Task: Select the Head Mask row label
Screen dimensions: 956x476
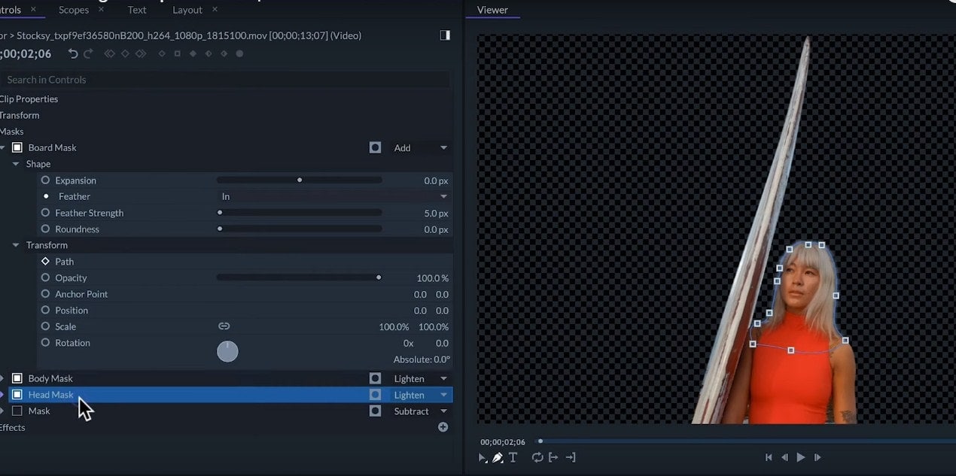Action: coord(51,395)
